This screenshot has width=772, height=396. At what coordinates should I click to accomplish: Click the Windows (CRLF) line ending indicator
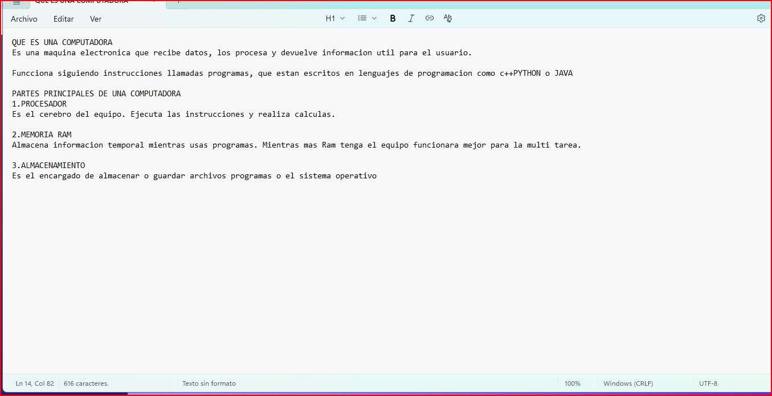pos(628,383)
